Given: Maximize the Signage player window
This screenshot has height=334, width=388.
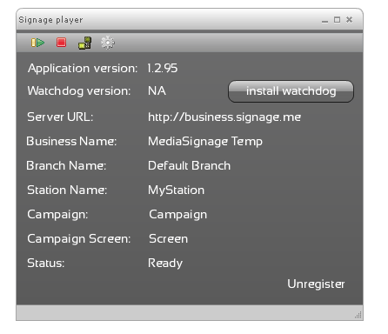Looking at the screenshot, I should tap(337, 20).
